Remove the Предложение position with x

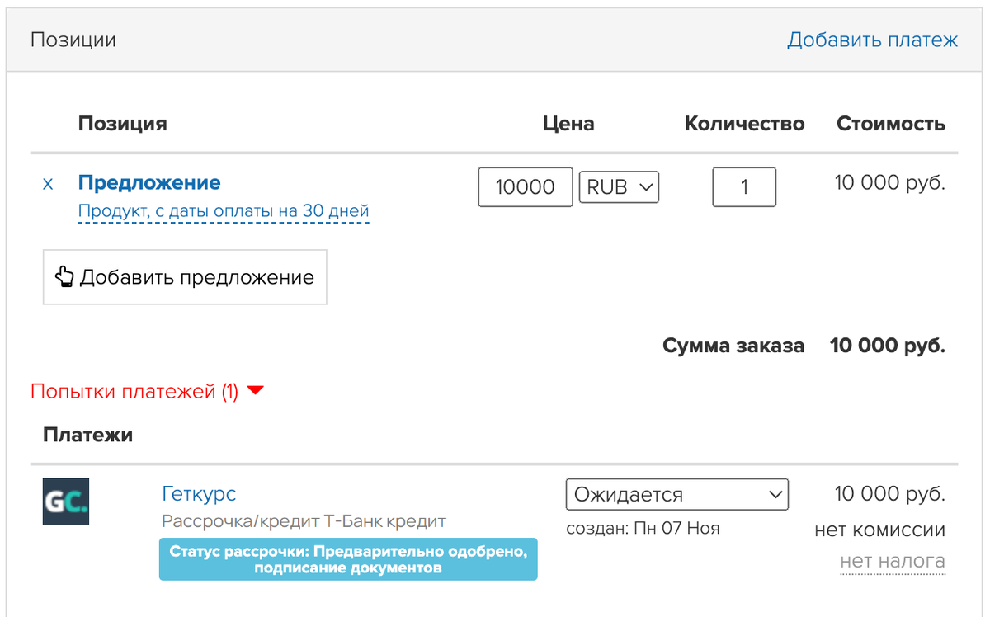48,184
